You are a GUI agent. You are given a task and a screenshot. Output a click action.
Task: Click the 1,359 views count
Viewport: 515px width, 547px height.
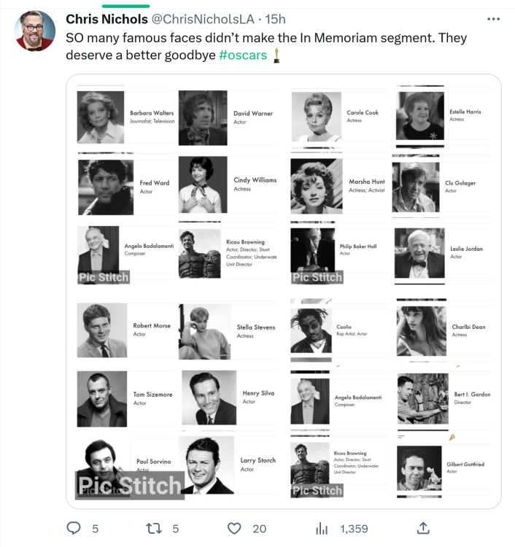pos(354,528)
